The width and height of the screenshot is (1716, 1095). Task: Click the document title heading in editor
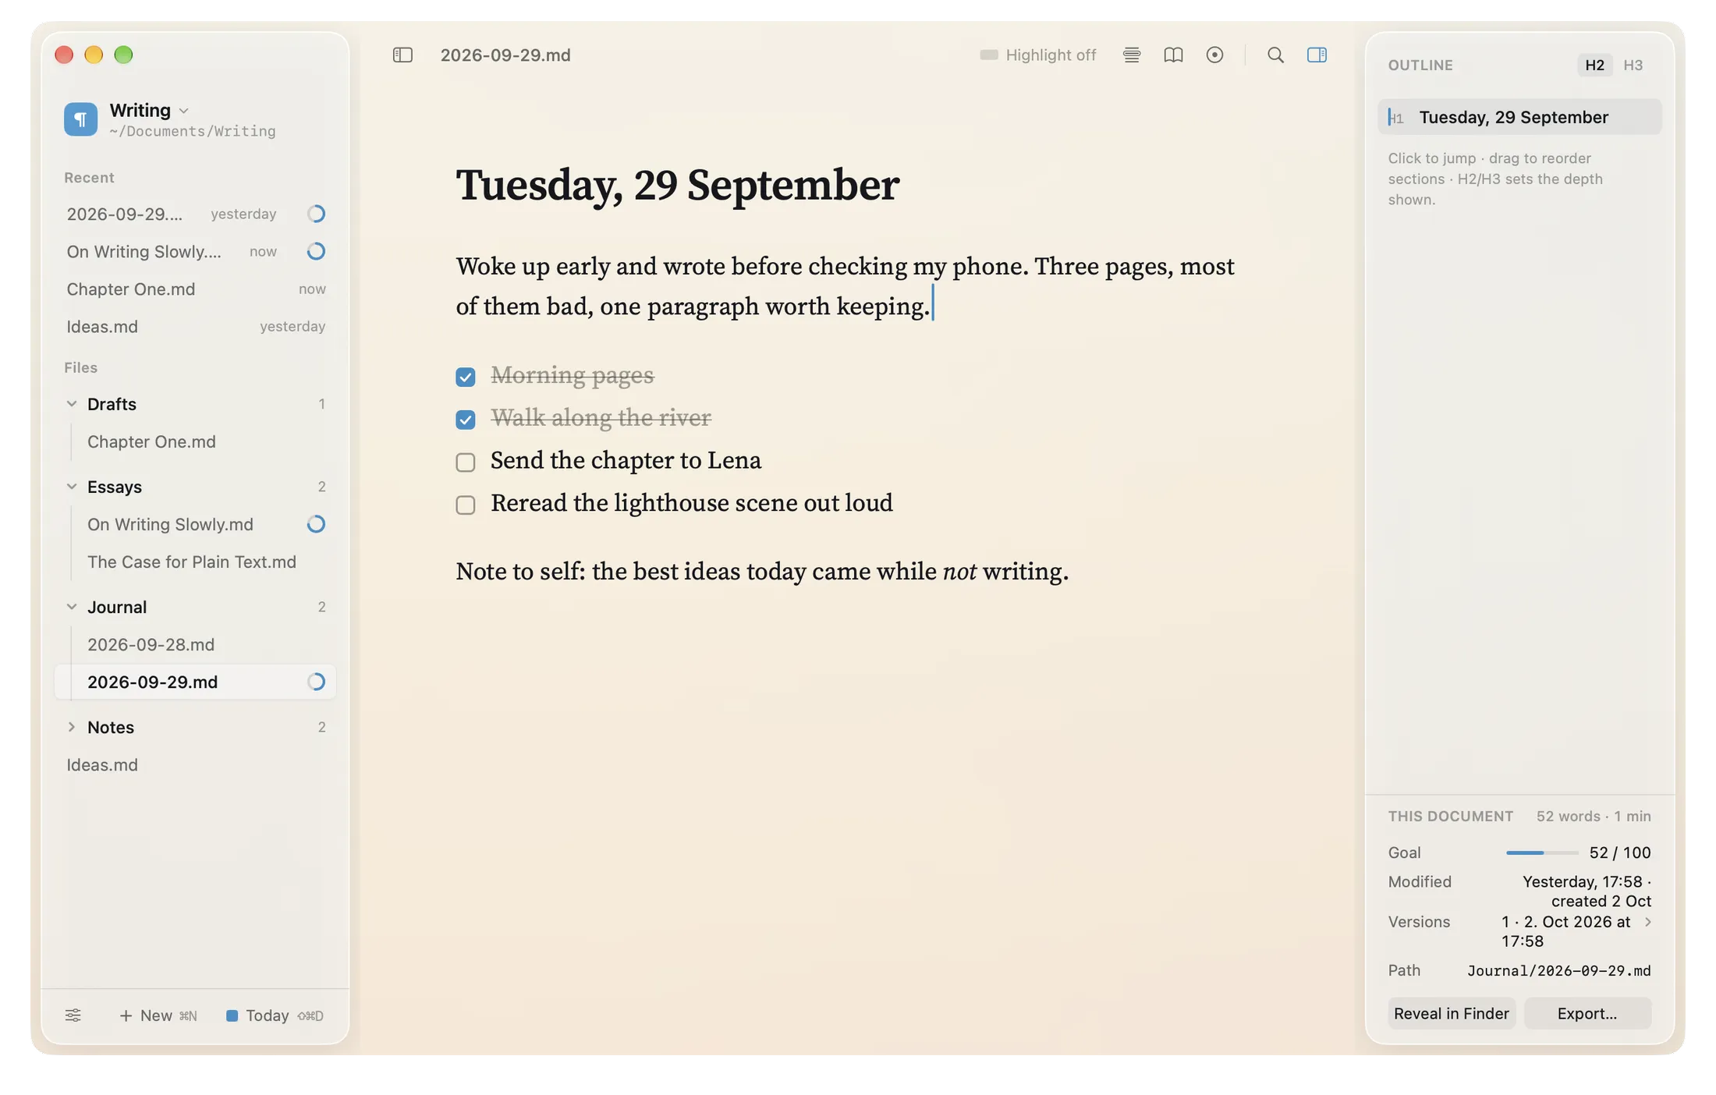point(677,186)
